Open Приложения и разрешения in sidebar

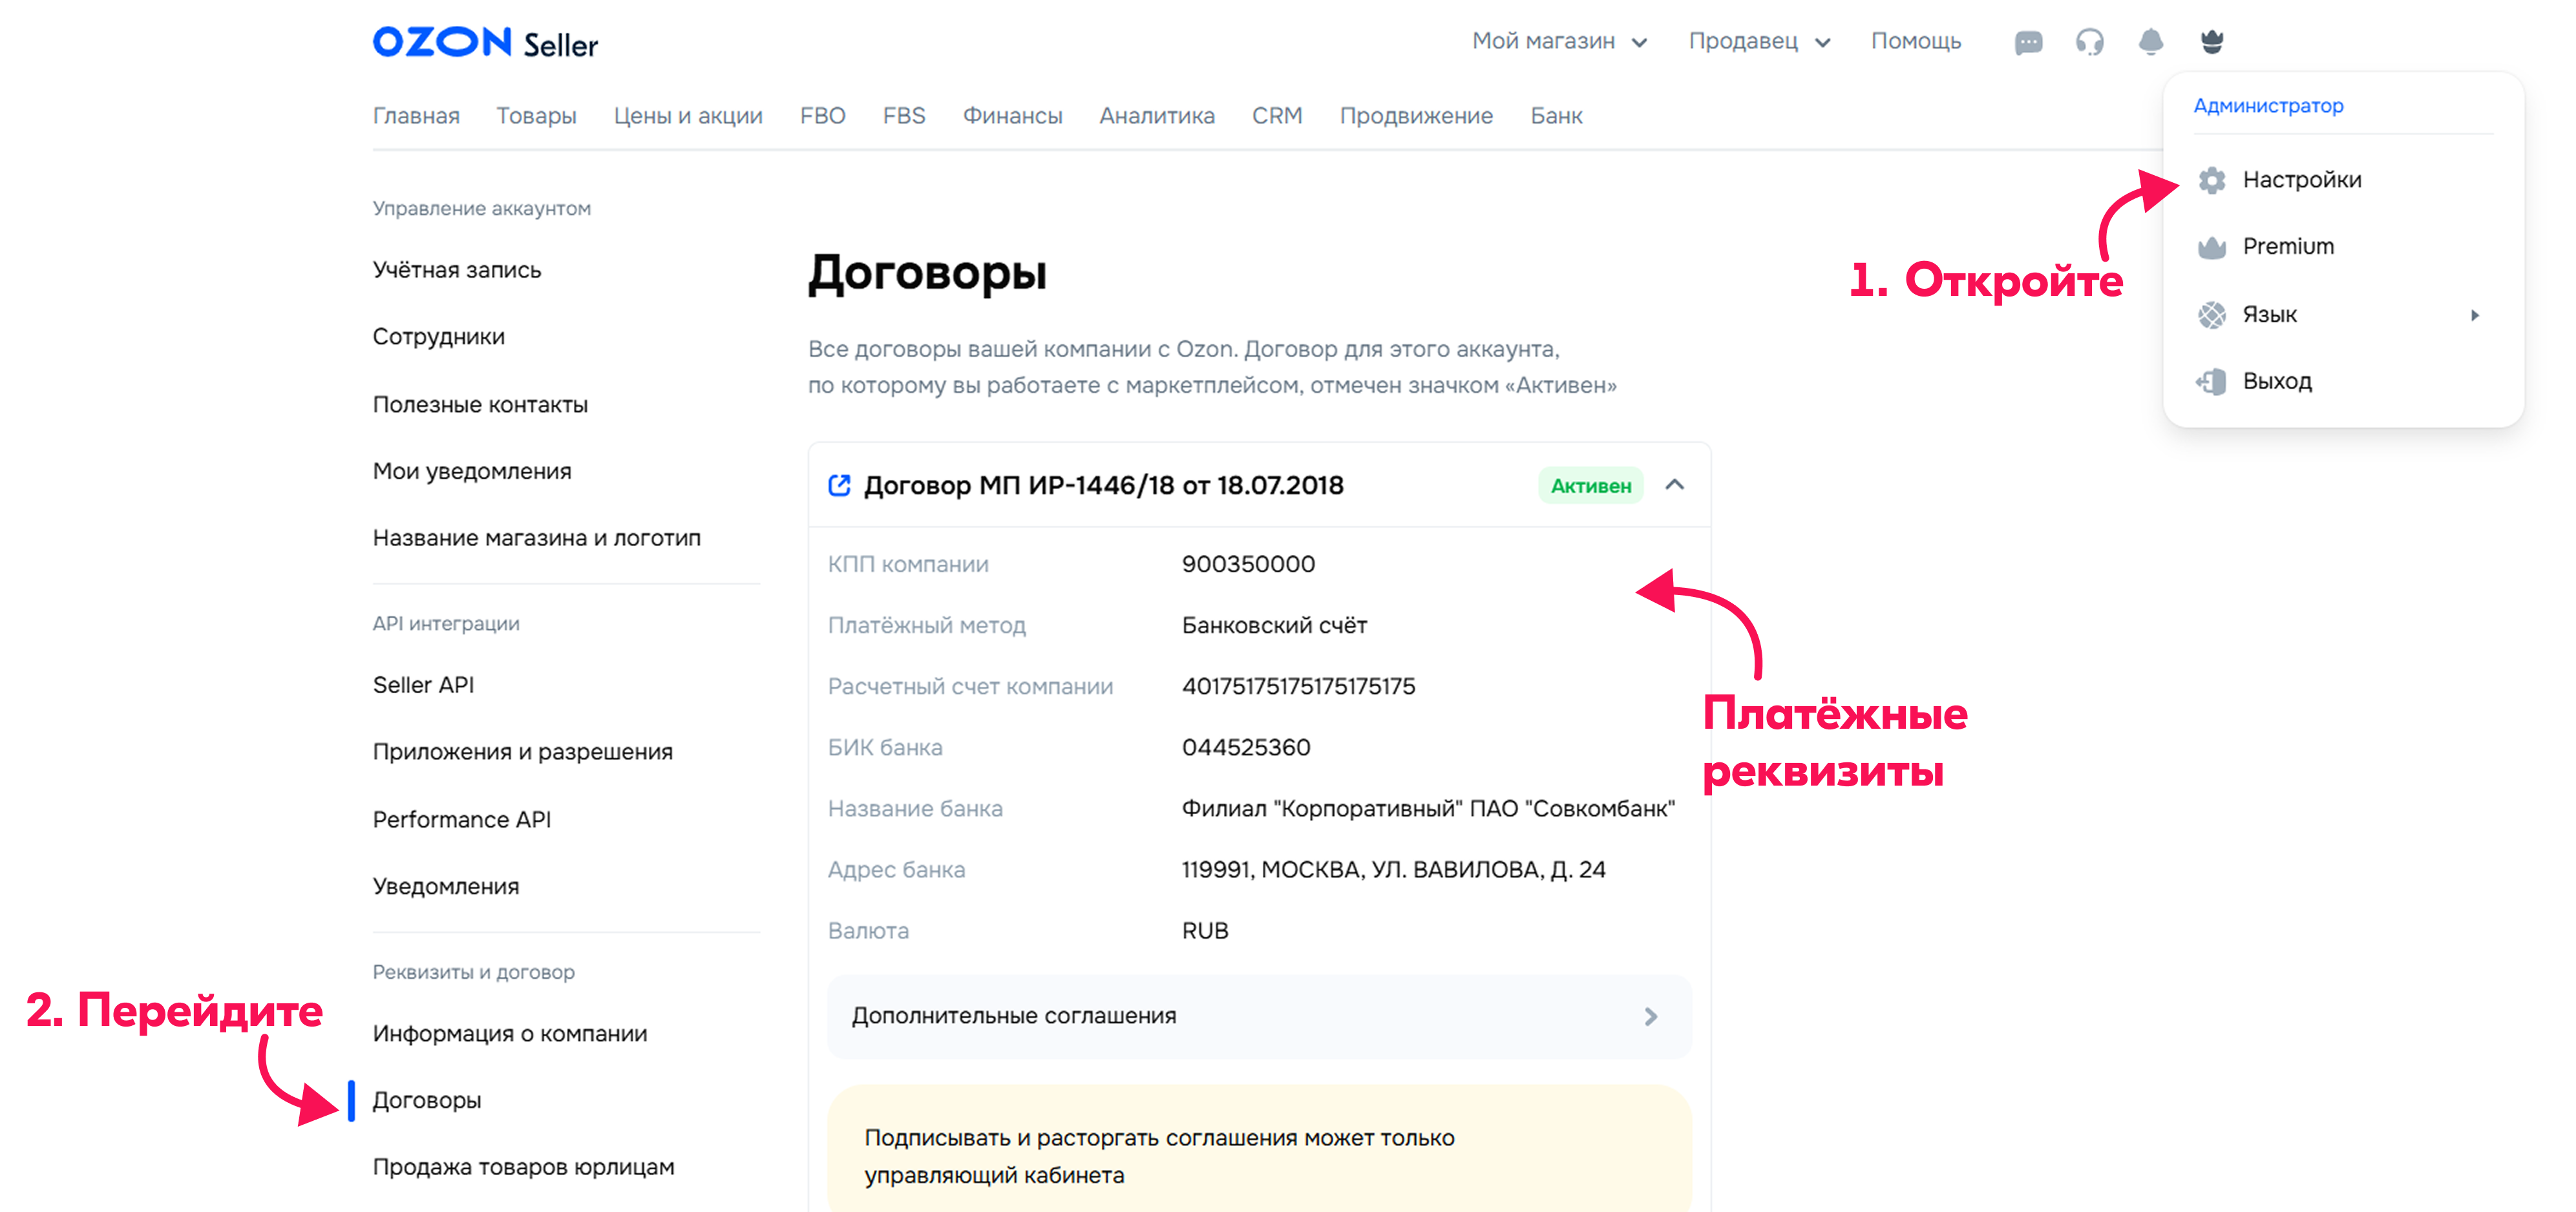click(522, 752)
